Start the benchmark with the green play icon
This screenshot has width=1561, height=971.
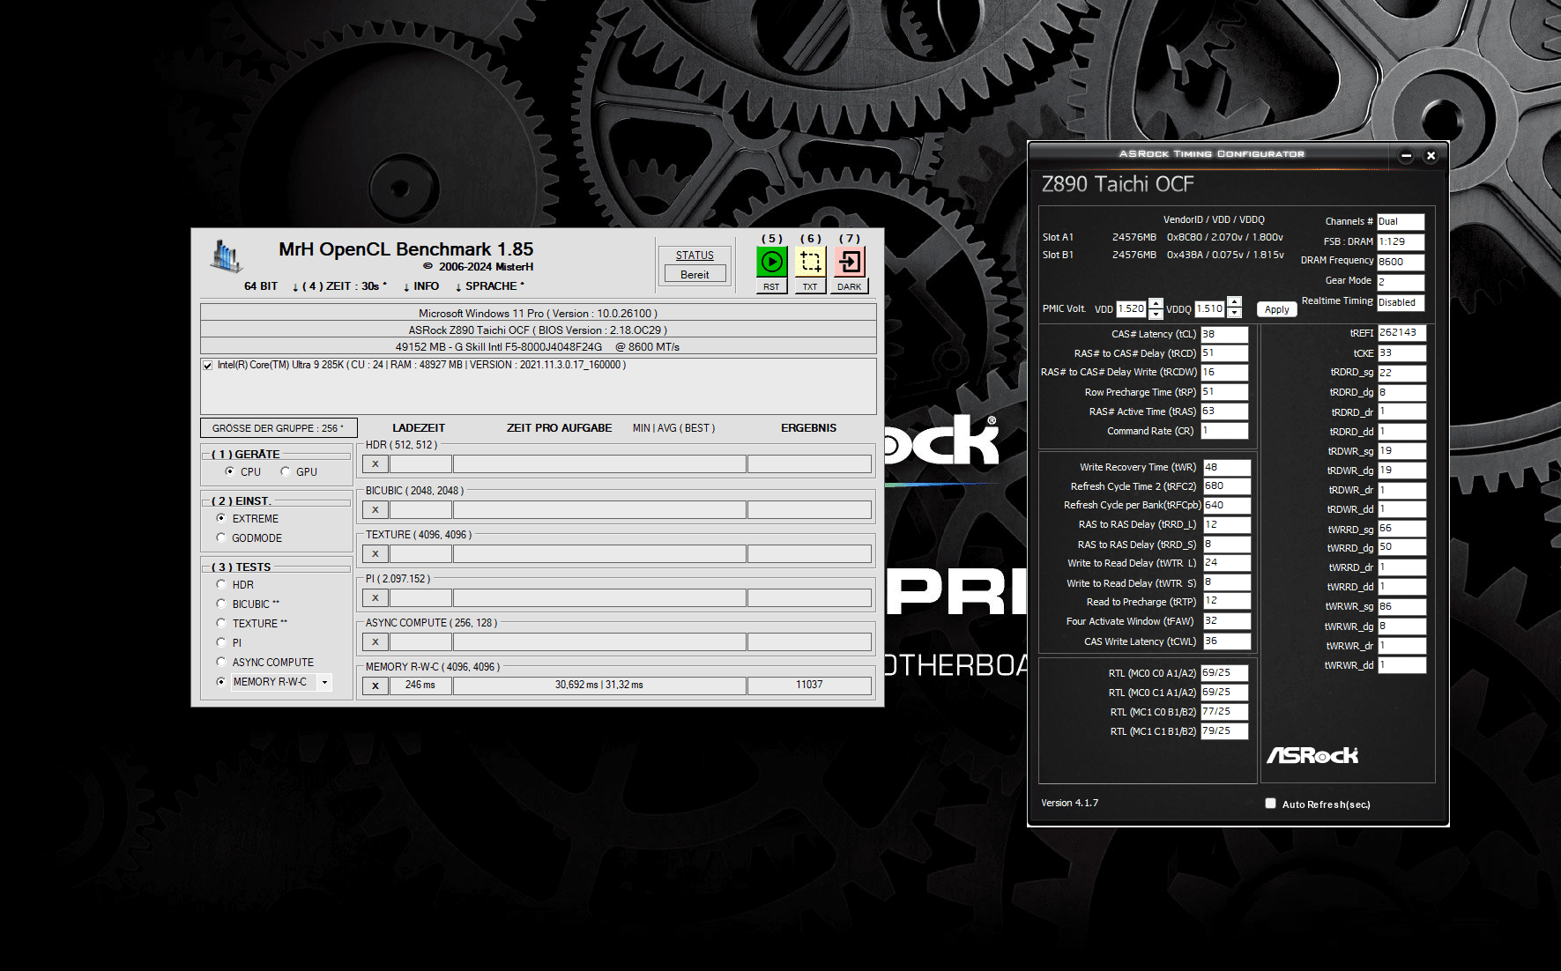pyautogui.click(x=771, y=262)
